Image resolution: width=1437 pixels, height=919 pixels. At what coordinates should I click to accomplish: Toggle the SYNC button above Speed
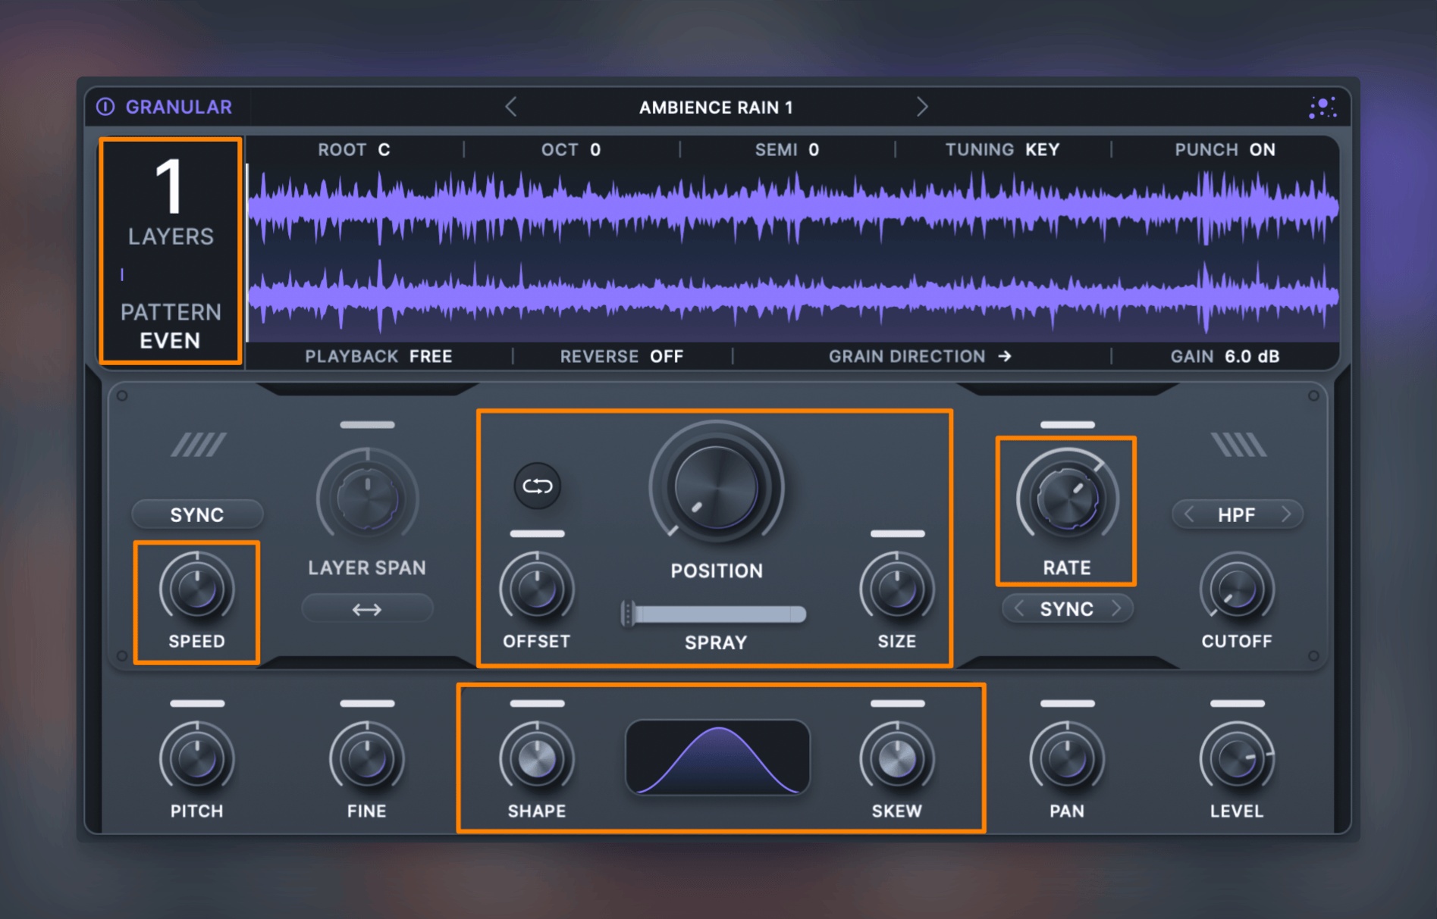pos(197,514)
